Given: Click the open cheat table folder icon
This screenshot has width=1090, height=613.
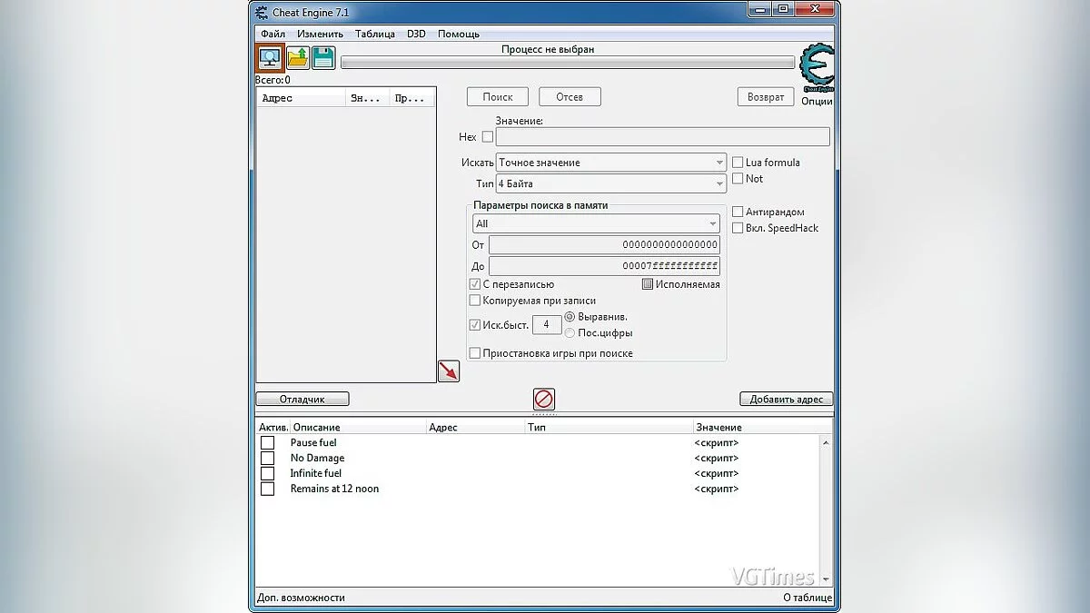Looking at the screenshot, I should tap(298, 58).
